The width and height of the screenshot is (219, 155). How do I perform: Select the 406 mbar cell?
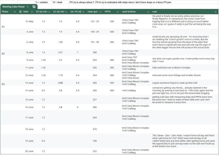pos(95,107)
